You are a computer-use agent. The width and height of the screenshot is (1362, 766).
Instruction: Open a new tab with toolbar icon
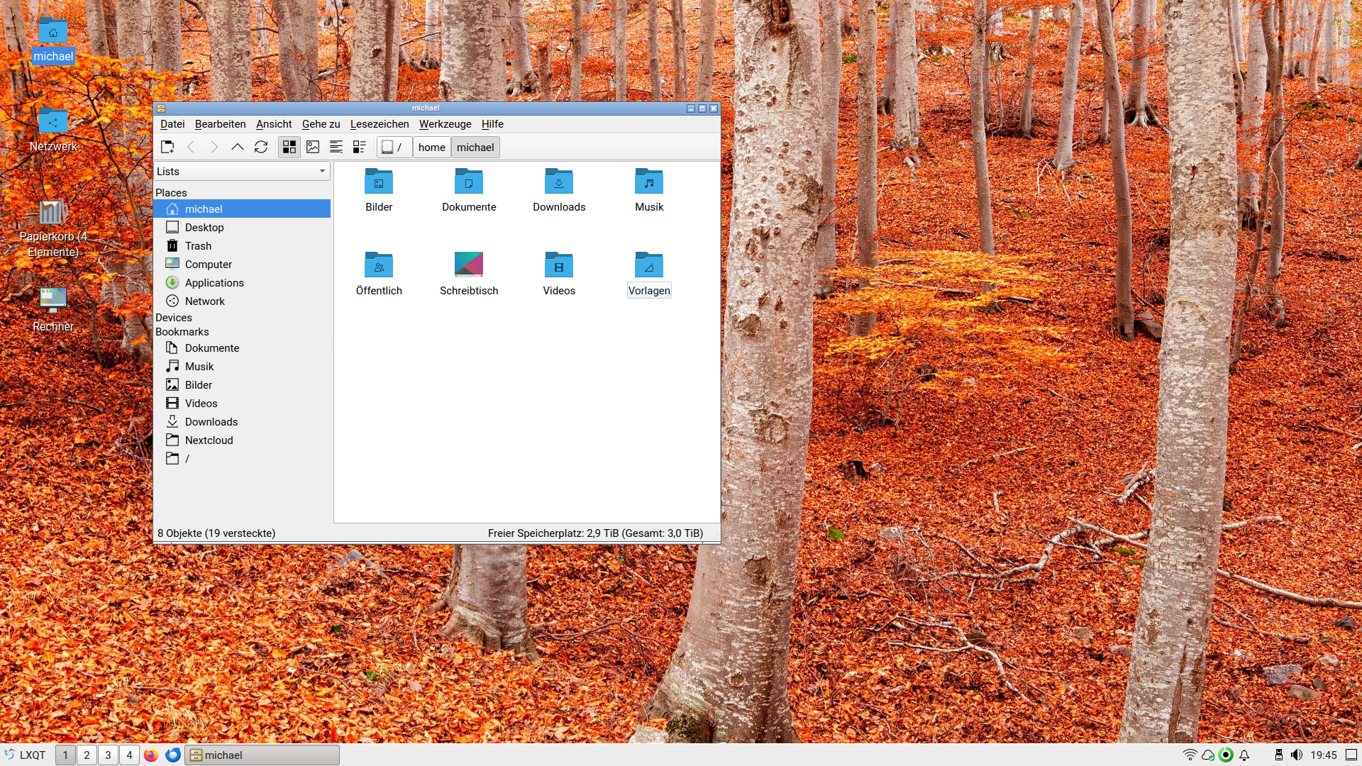(x=167, y=147)
